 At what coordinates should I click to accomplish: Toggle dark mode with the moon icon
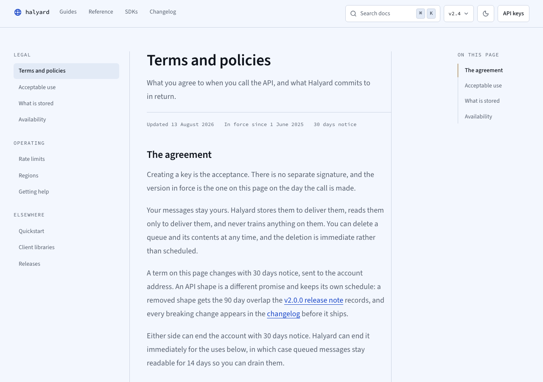pyautogui.click(x=486, y=14)
